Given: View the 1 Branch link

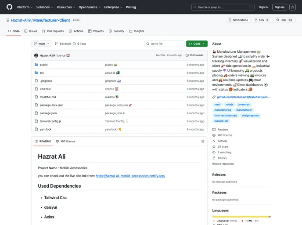Looking at the screenshot, I should [x=63, y=44].
